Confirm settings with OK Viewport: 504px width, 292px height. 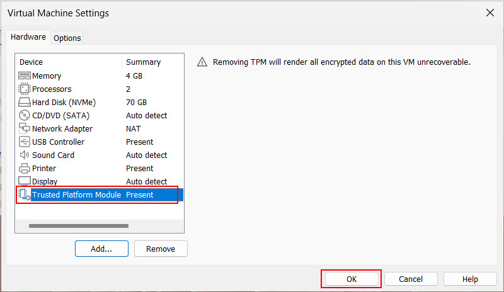point(352,279)
